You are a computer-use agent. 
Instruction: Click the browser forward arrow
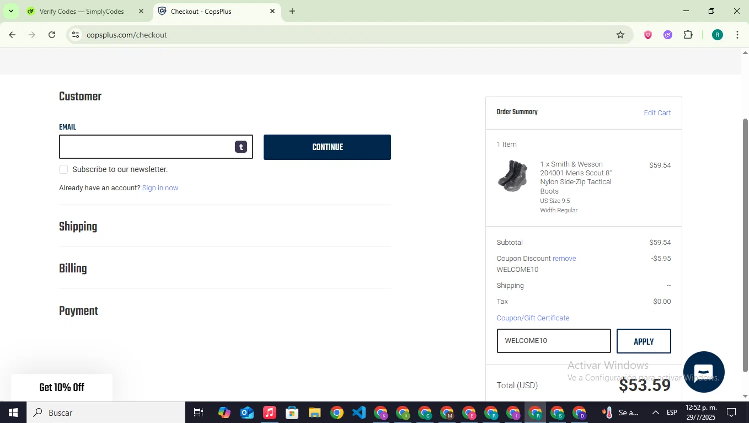(32, 35)
